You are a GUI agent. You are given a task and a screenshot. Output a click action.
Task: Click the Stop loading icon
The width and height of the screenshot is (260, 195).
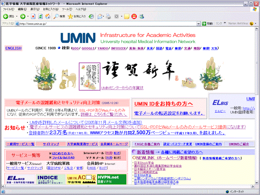coord(33,16)
